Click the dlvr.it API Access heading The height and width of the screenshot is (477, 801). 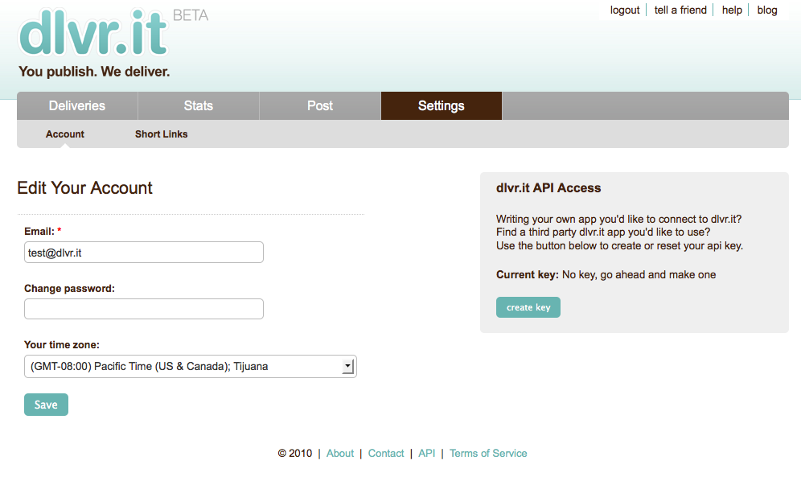548,188
